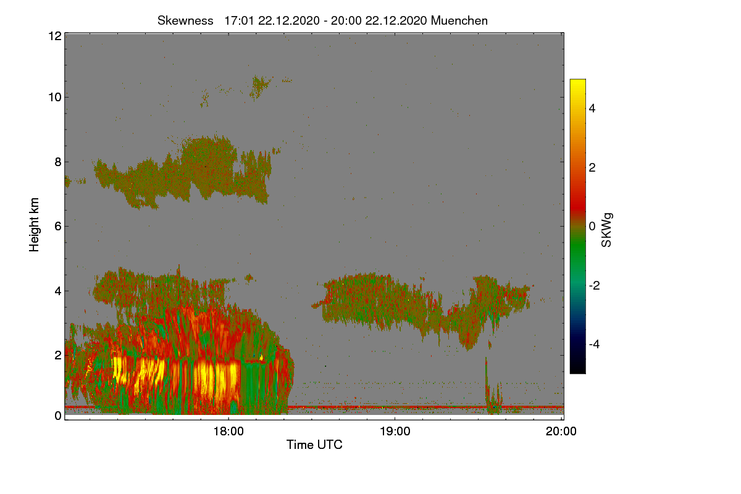Click the 'Height km' axis label

click(x=35, y=225)
